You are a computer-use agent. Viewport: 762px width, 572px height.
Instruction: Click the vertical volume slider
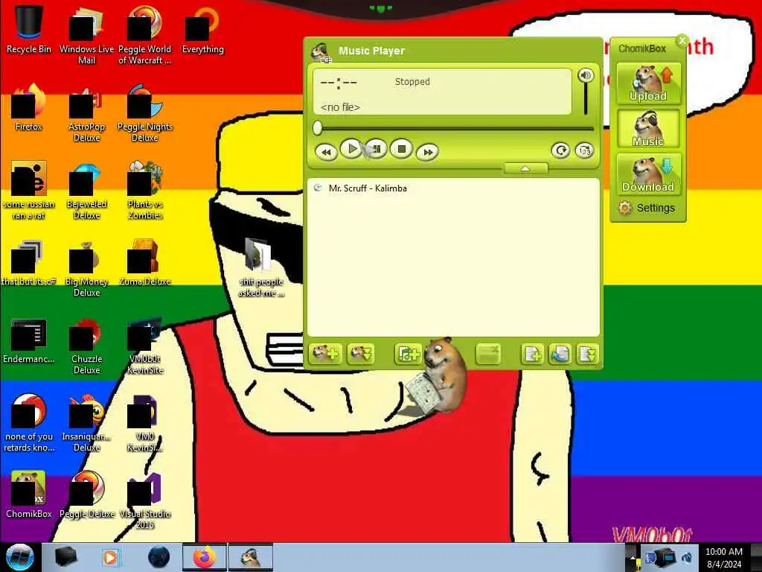586,99
